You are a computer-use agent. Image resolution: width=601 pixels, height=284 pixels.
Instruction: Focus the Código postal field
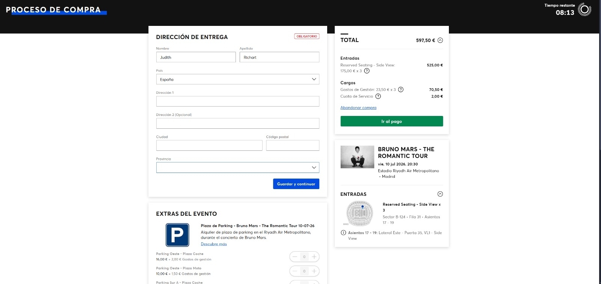coord(292,146)
